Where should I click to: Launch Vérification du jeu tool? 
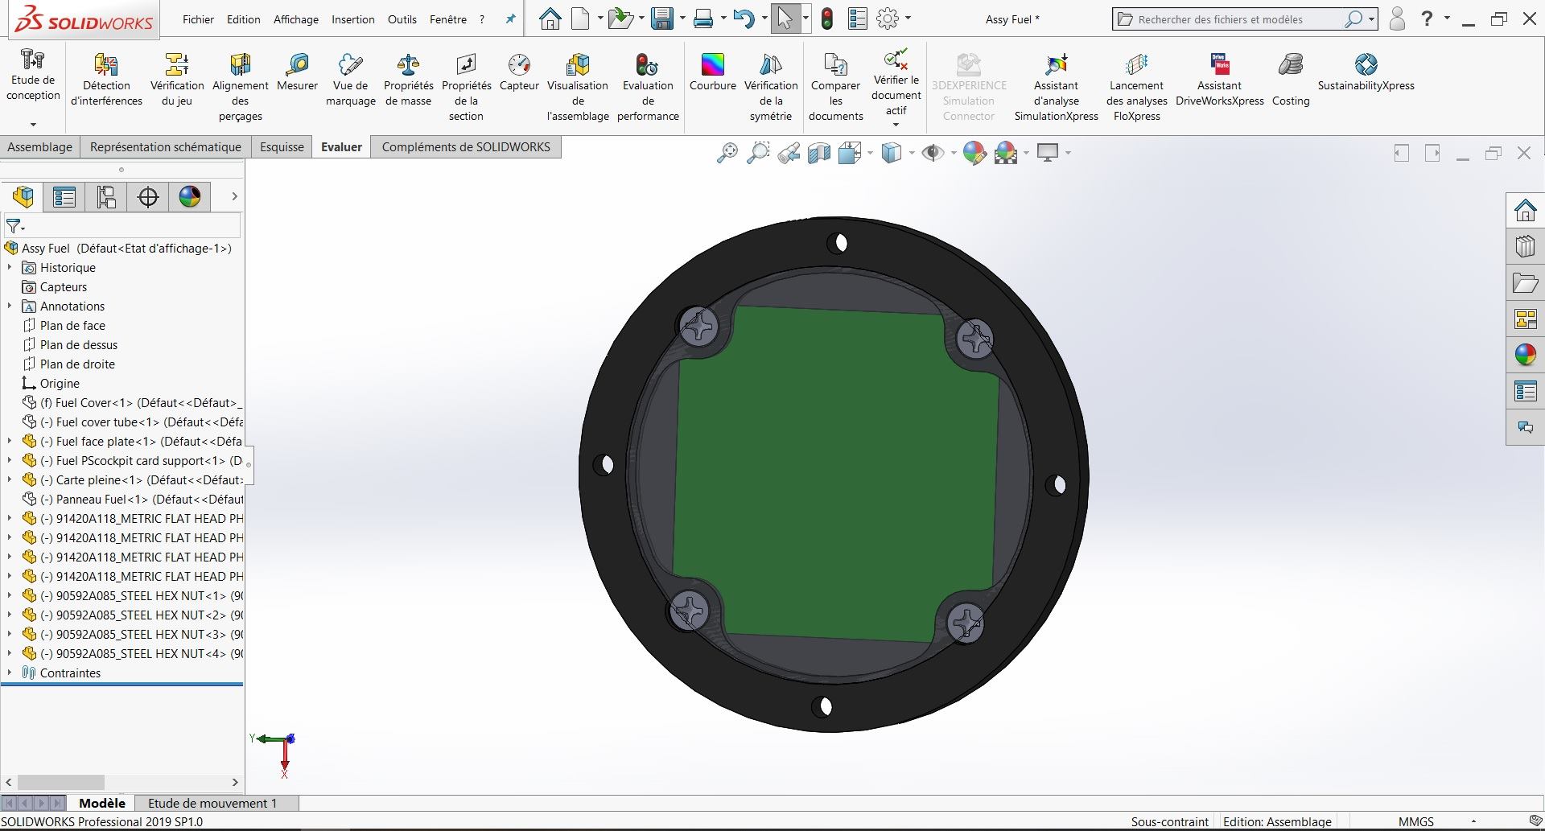(177, 79)
